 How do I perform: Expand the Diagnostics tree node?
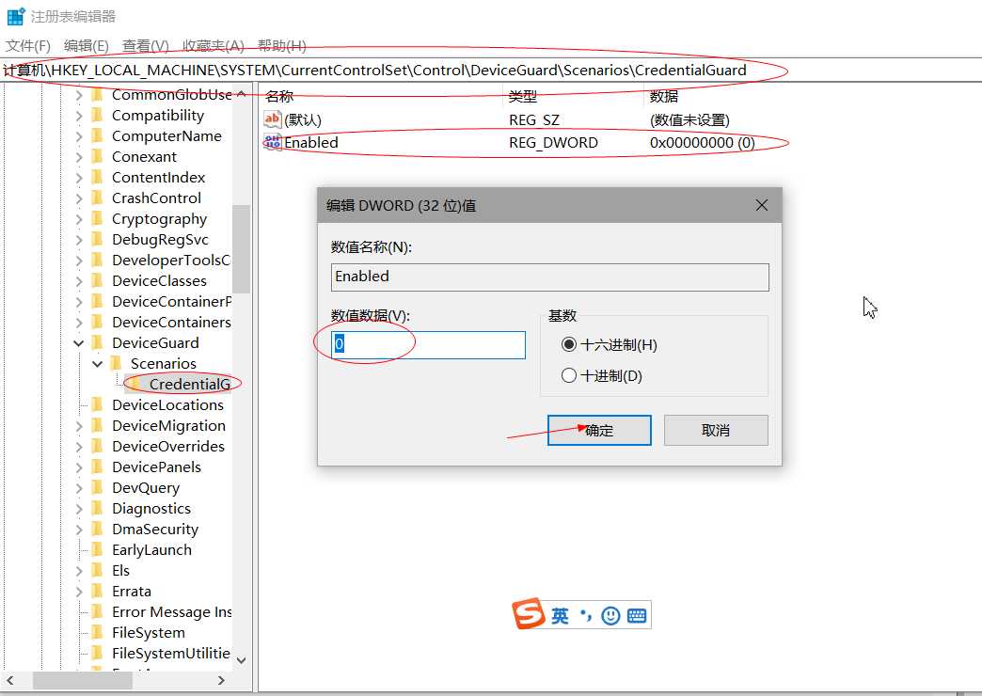click(78, 509)
